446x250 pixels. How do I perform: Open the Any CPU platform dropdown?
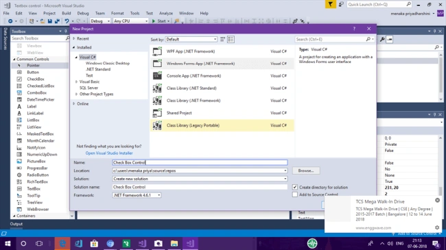(130, 21)
